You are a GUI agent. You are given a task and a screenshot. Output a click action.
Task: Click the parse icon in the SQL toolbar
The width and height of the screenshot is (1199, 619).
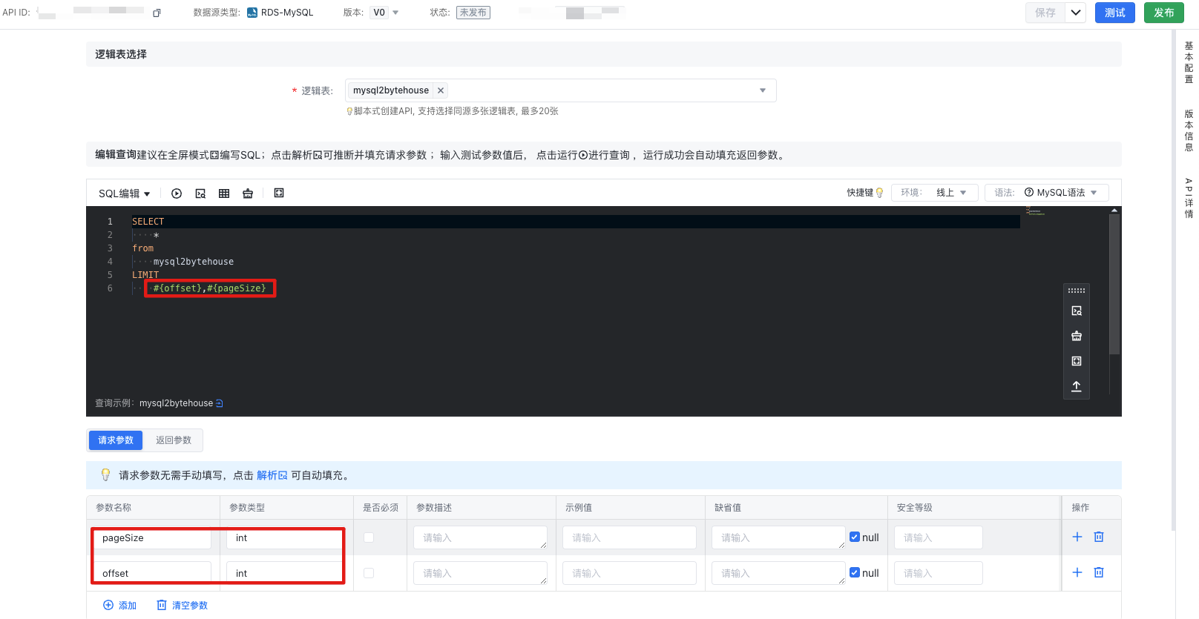(200, 193)
